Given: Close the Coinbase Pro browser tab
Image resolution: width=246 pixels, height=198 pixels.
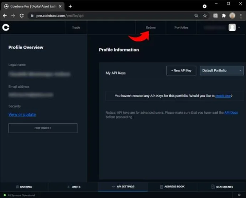Looking at the screenshot, I should (x=60, y=6).
